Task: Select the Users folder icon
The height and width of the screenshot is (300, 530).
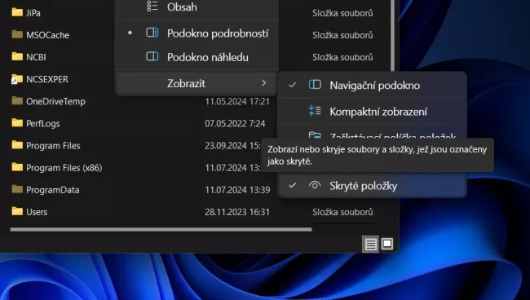Action: (x=17, y=211)
